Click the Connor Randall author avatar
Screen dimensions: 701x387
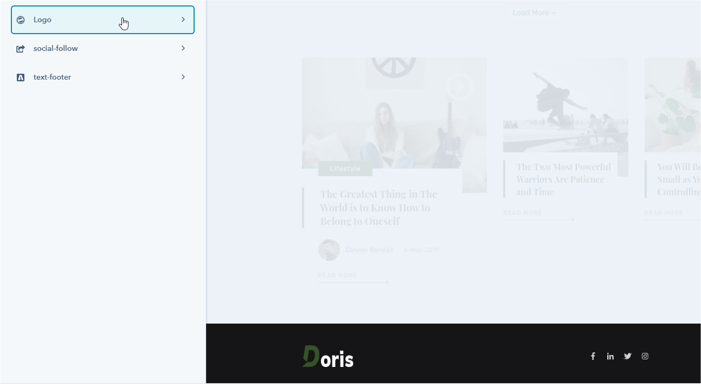(x=329, y=250)
